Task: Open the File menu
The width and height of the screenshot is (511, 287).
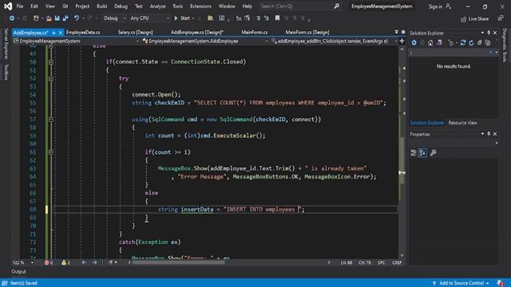Action: pos(19,6)
